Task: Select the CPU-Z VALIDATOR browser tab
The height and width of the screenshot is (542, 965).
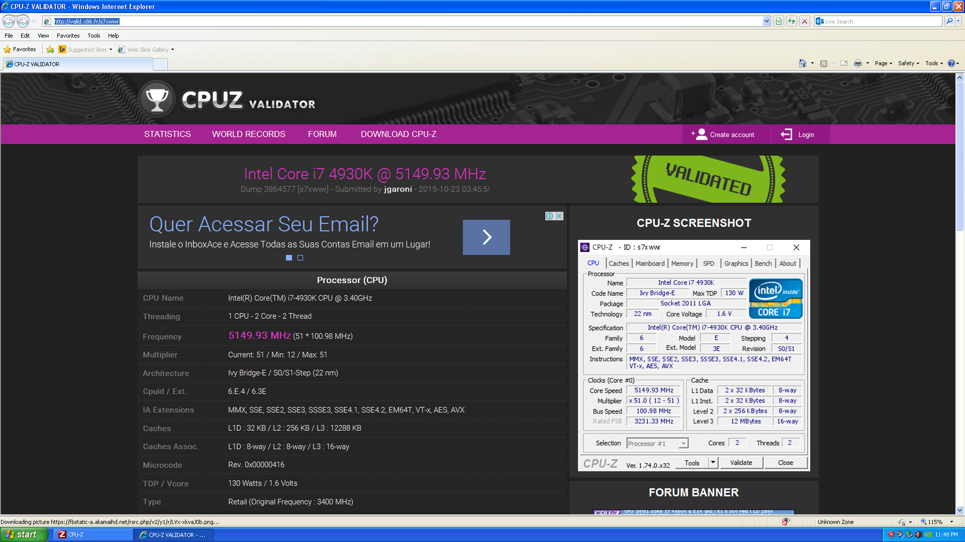Action: (x=78, y=64)
